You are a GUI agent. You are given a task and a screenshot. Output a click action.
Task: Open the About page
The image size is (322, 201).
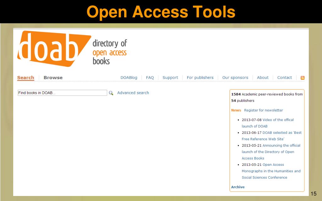pos(263,78)
